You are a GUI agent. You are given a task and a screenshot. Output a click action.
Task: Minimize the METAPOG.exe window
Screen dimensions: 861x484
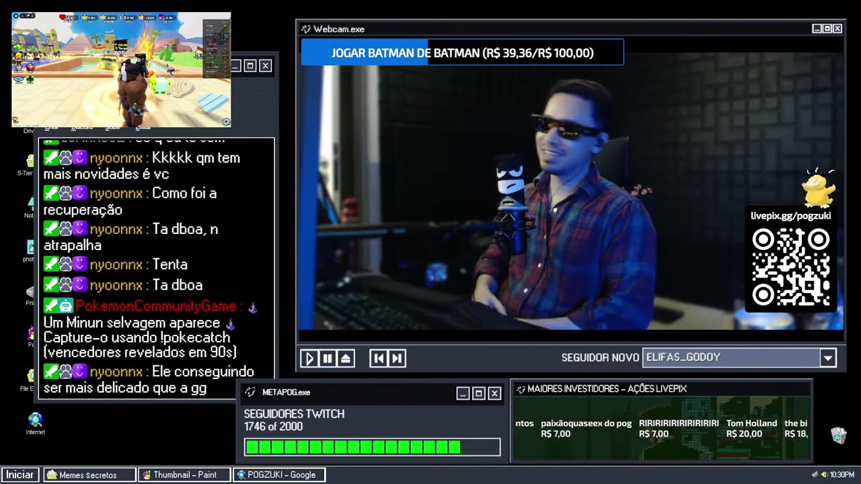463,393
